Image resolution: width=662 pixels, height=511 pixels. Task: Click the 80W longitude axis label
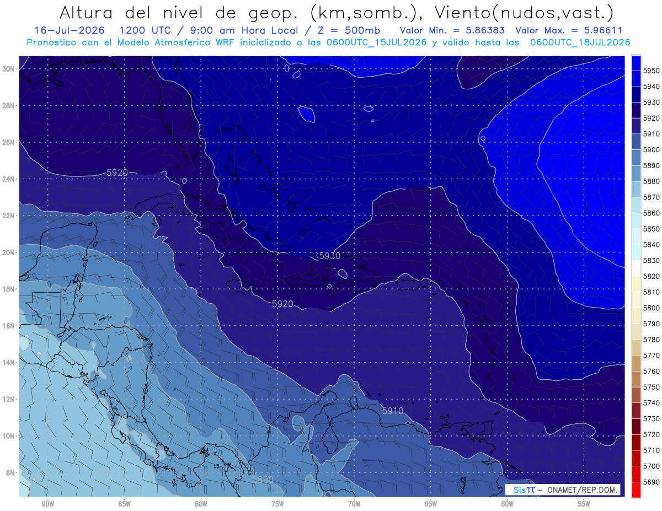(x=201, y=504)
